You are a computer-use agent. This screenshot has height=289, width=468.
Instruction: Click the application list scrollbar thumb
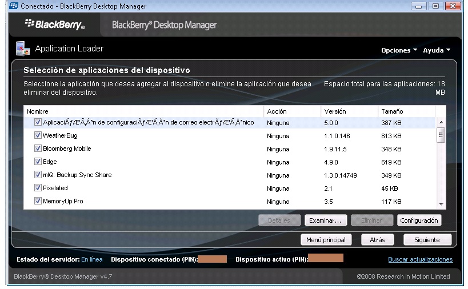(441, 135)
